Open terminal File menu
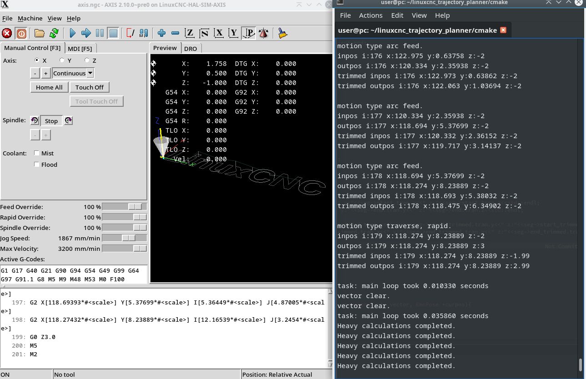586x379 pixels. 346,15
